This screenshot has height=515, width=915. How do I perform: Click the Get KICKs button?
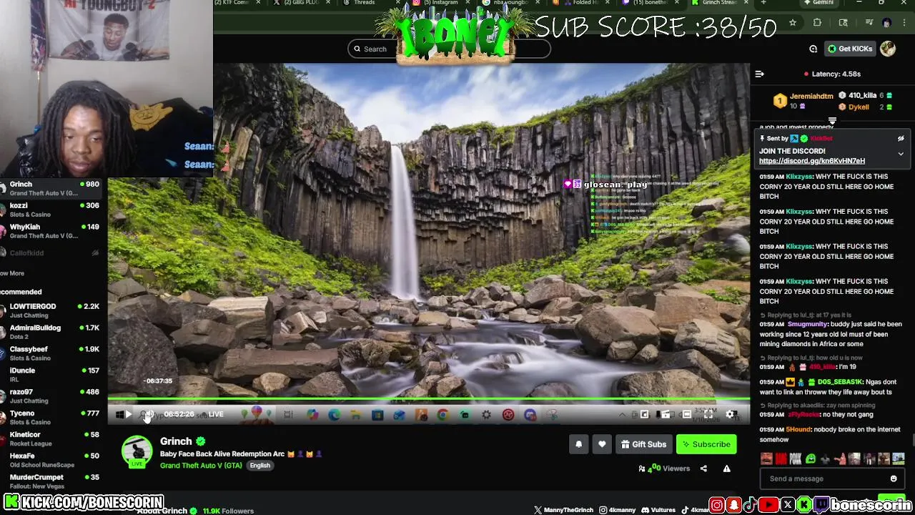[850, 49]
